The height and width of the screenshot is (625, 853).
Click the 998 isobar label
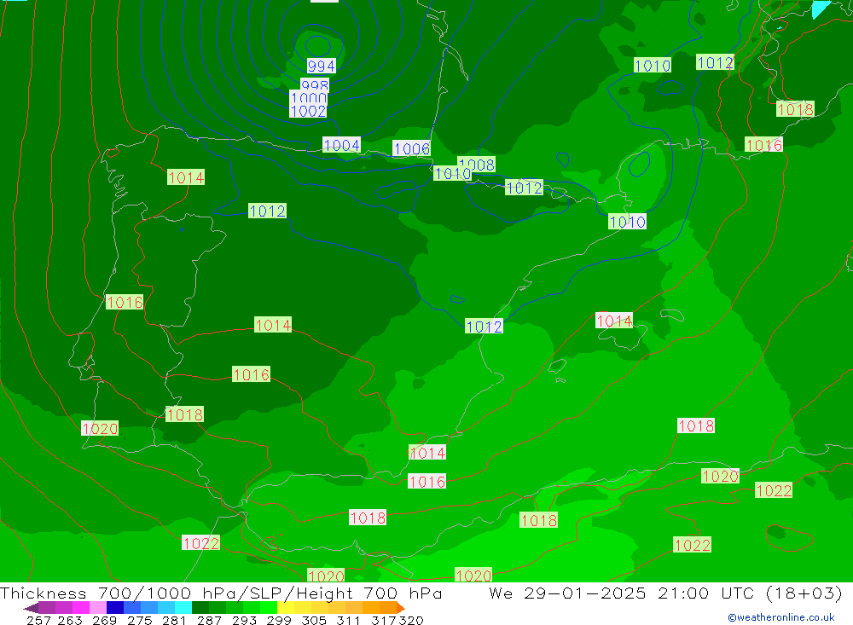315,85
